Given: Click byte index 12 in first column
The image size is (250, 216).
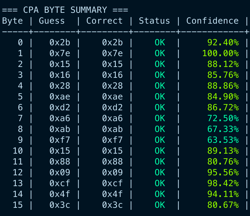Looking at the screenshot, I should click(18, 172).
